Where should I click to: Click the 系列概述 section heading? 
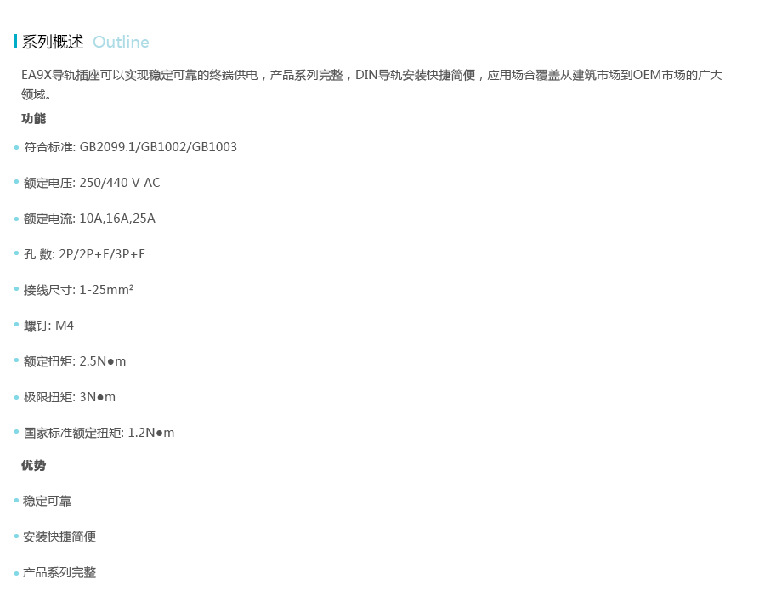[x=53, y=42]
